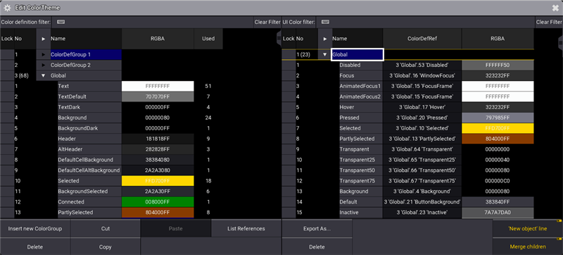The height and width of the screenshot is (255, 563).
Task: Click the left table's column-header arrow icon
Action: point(43,39)
